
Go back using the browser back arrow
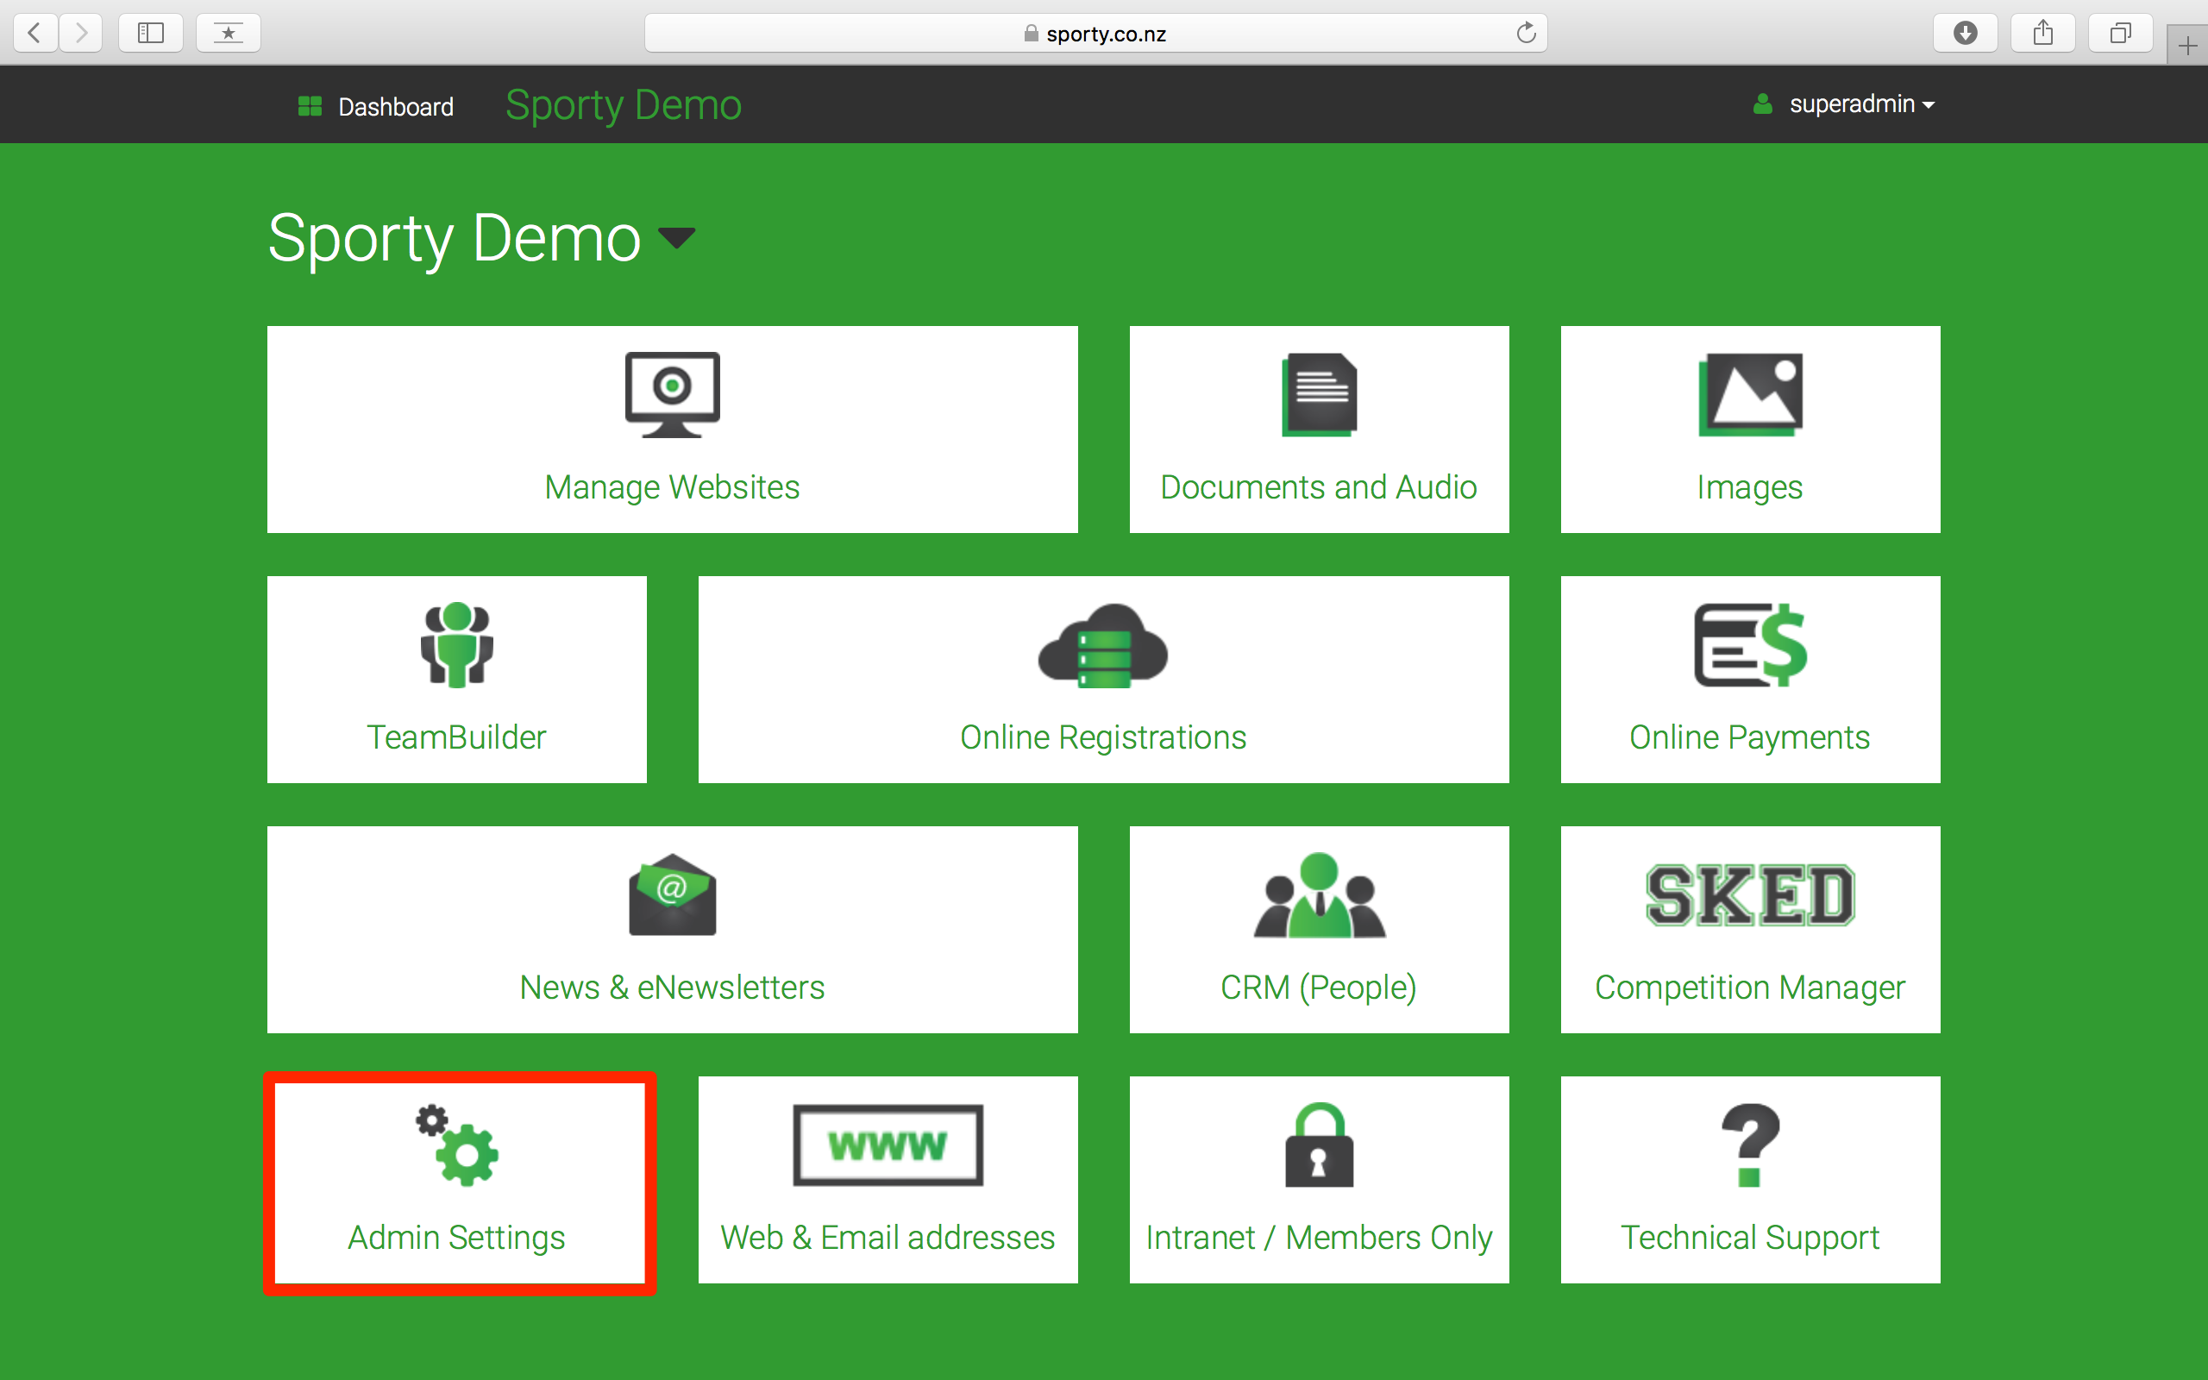coord(34,34)
